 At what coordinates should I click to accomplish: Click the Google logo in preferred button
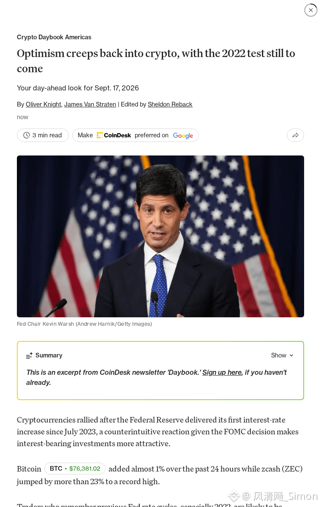183,136
